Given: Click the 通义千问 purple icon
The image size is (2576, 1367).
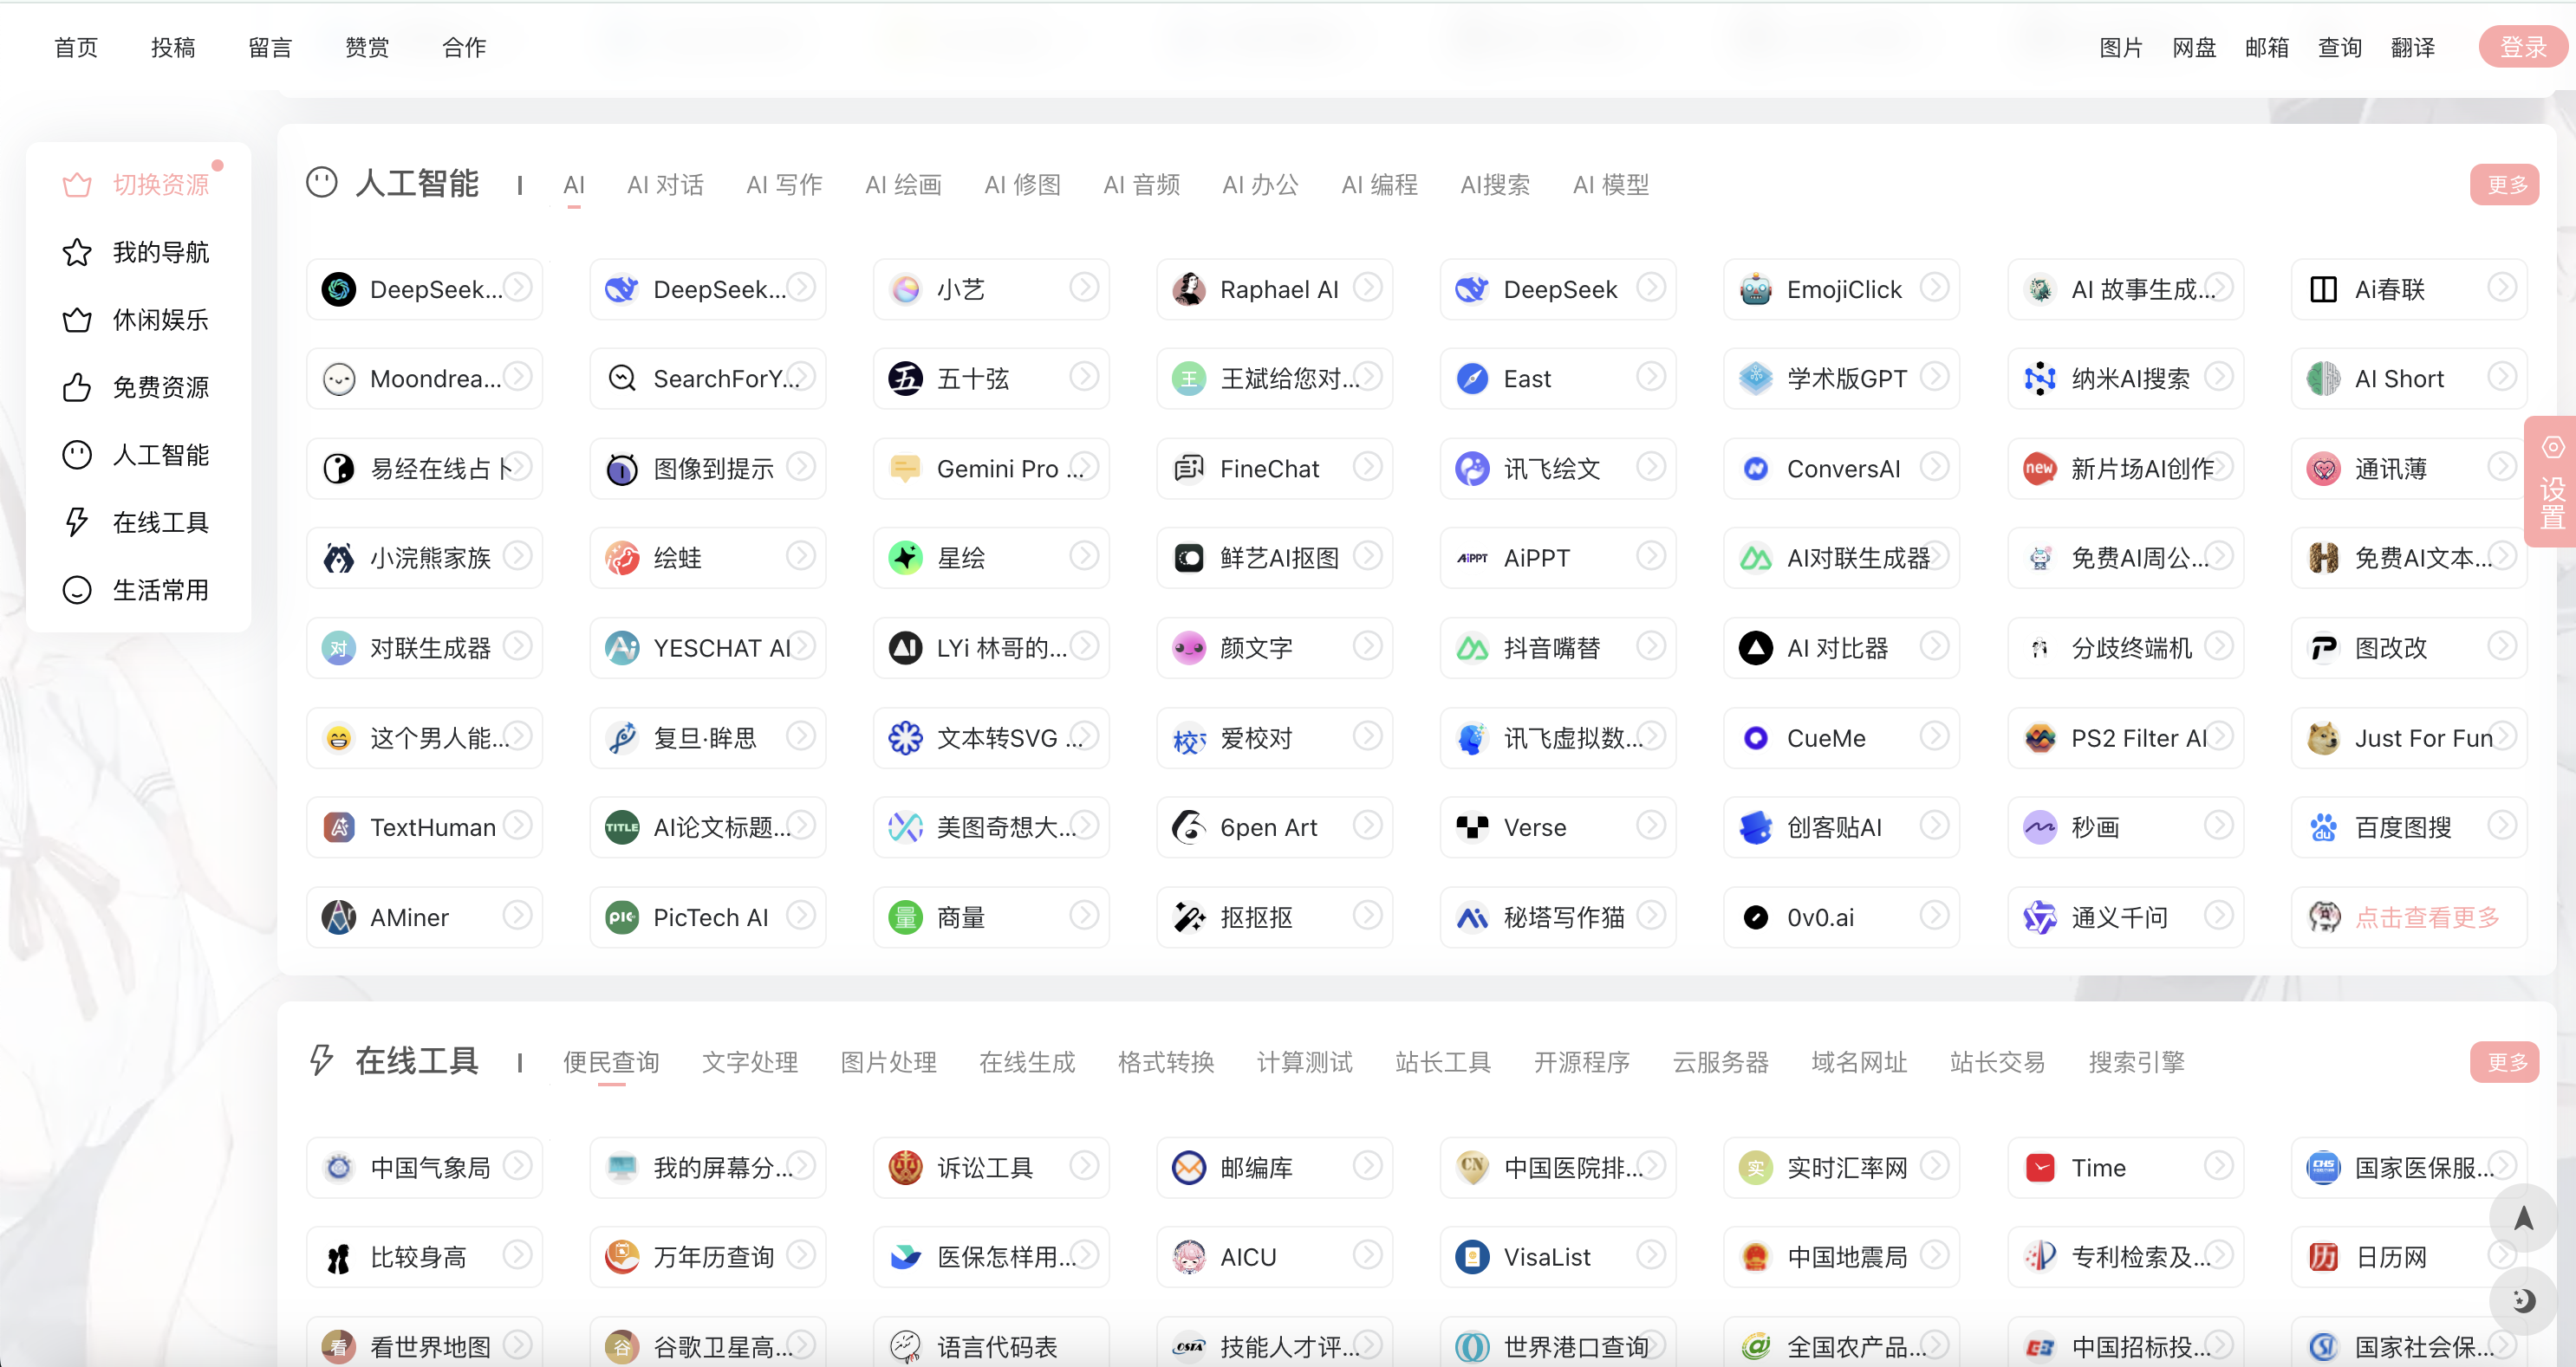Looking at the screenshot, I should click(2039, 917).
